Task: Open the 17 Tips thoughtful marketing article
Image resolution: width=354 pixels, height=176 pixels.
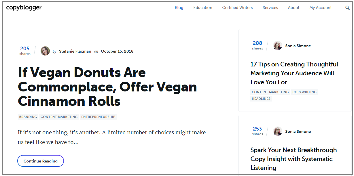Action: tap(294, 73)
